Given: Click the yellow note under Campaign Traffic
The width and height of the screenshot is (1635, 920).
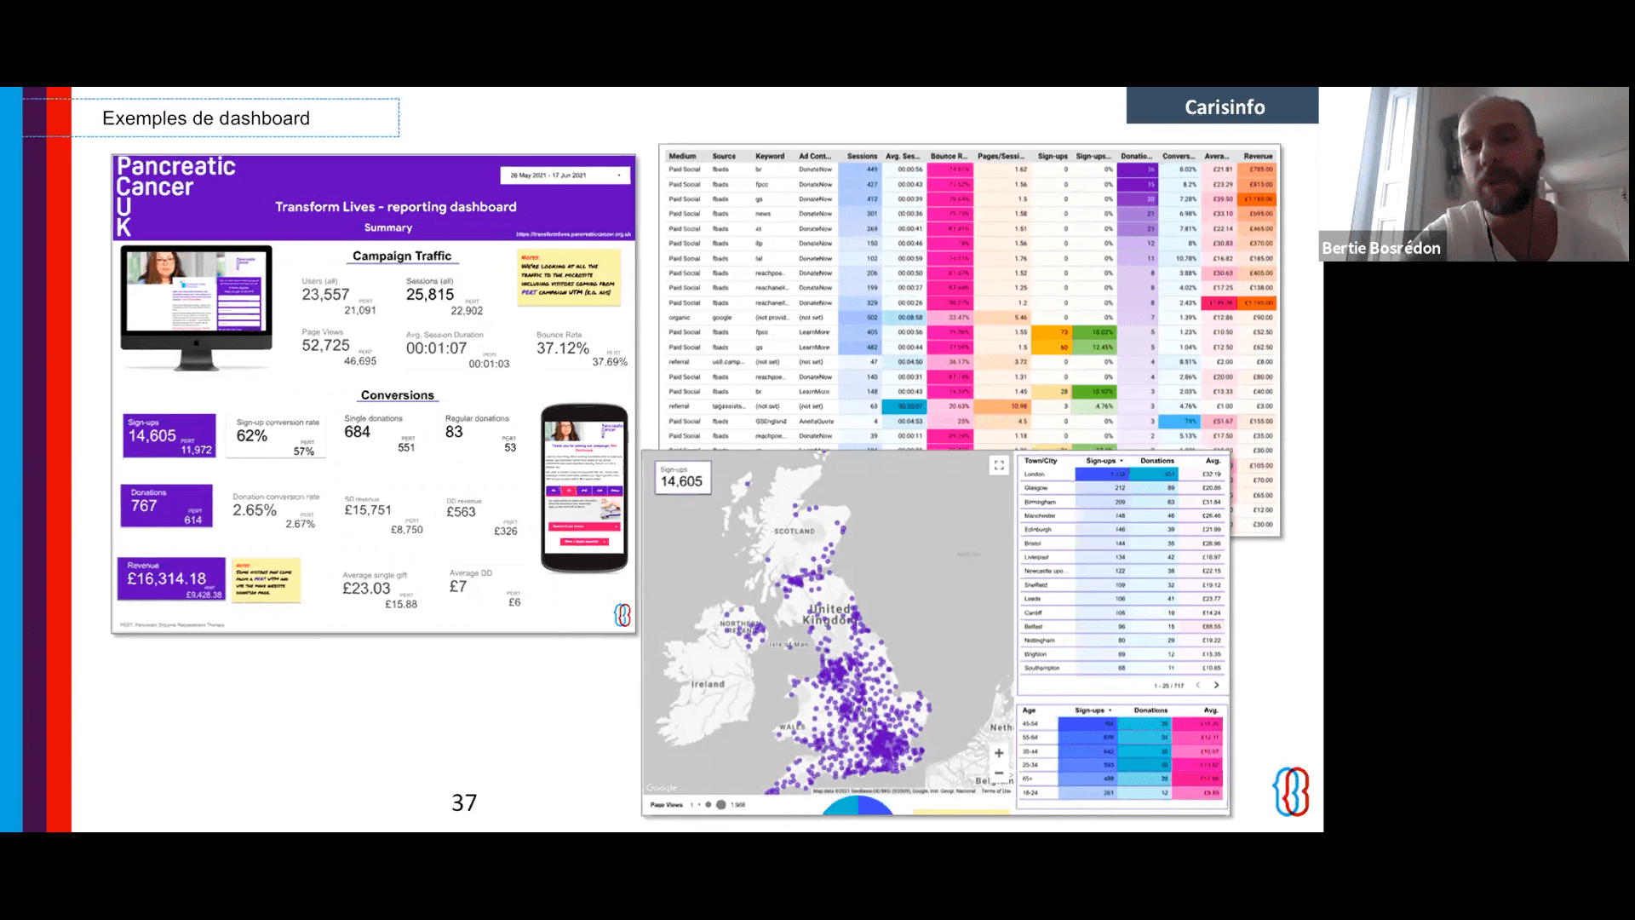Looking at the screenshot, I should [x=569, y=279].
